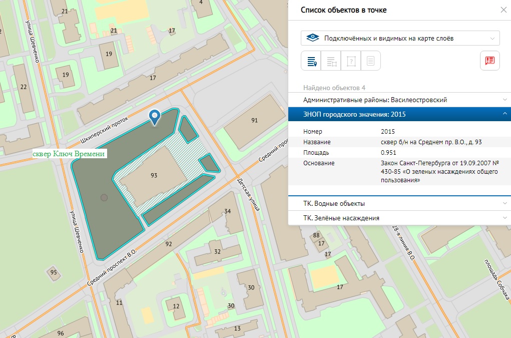Click the dashed-square question mark icon
Image resolution: width=511 pixels, height=338 pixels.
[x=351, y=61]
